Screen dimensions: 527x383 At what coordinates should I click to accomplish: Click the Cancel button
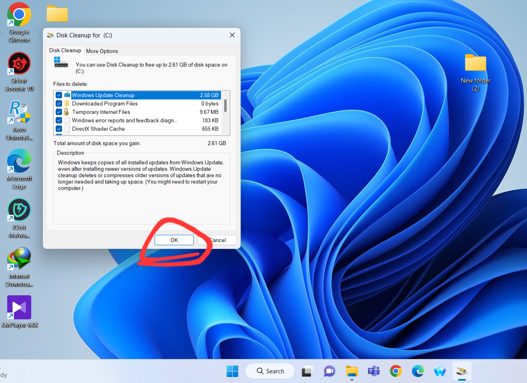click(x=218, y=240)
